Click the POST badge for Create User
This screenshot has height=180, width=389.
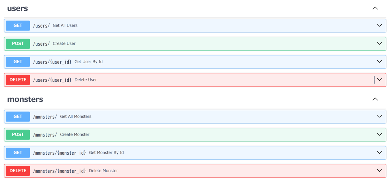pyautogui.click(x=18, y=43)
